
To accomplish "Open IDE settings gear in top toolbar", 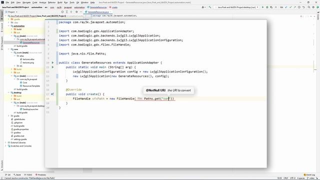I will [313, 7].
